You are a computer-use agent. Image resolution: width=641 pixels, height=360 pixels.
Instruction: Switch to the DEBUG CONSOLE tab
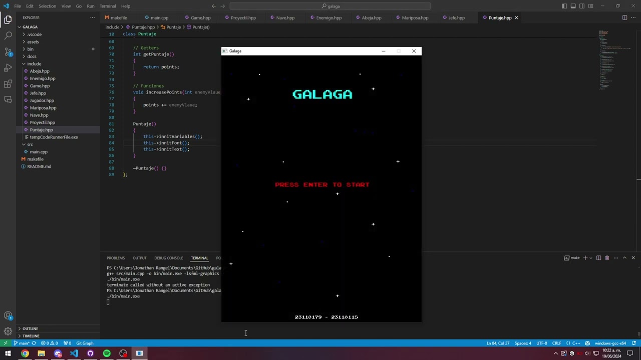coord(169,258)
